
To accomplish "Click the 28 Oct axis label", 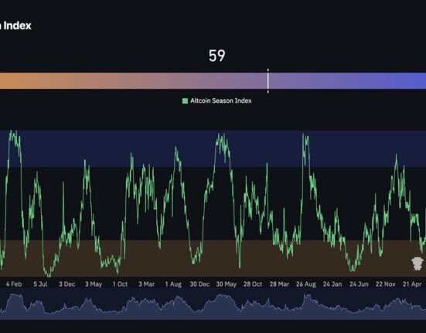I will [x=253, y=284].
